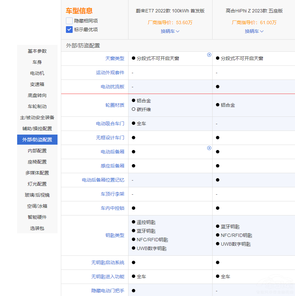
Task: Click 蔚来ET7 2022款 100kWh 首发版 title
Action: click(170, 11)
